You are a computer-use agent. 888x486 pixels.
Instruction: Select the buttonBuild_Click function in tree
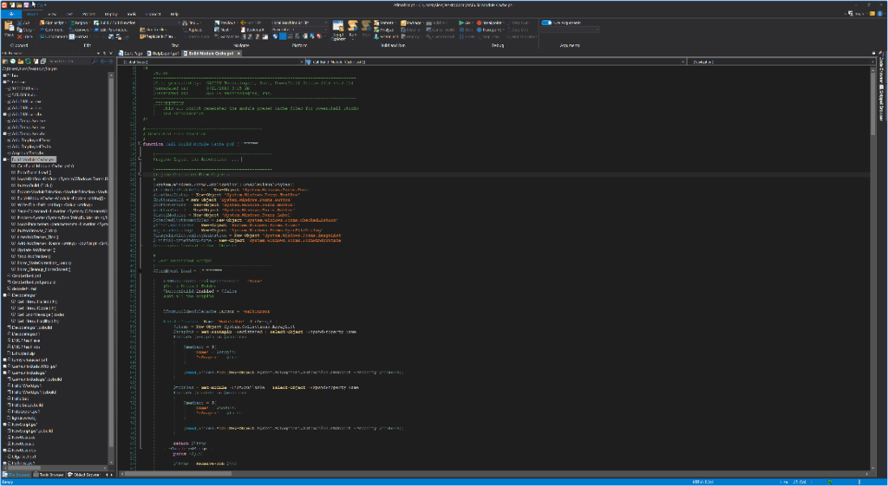(34, 185)
